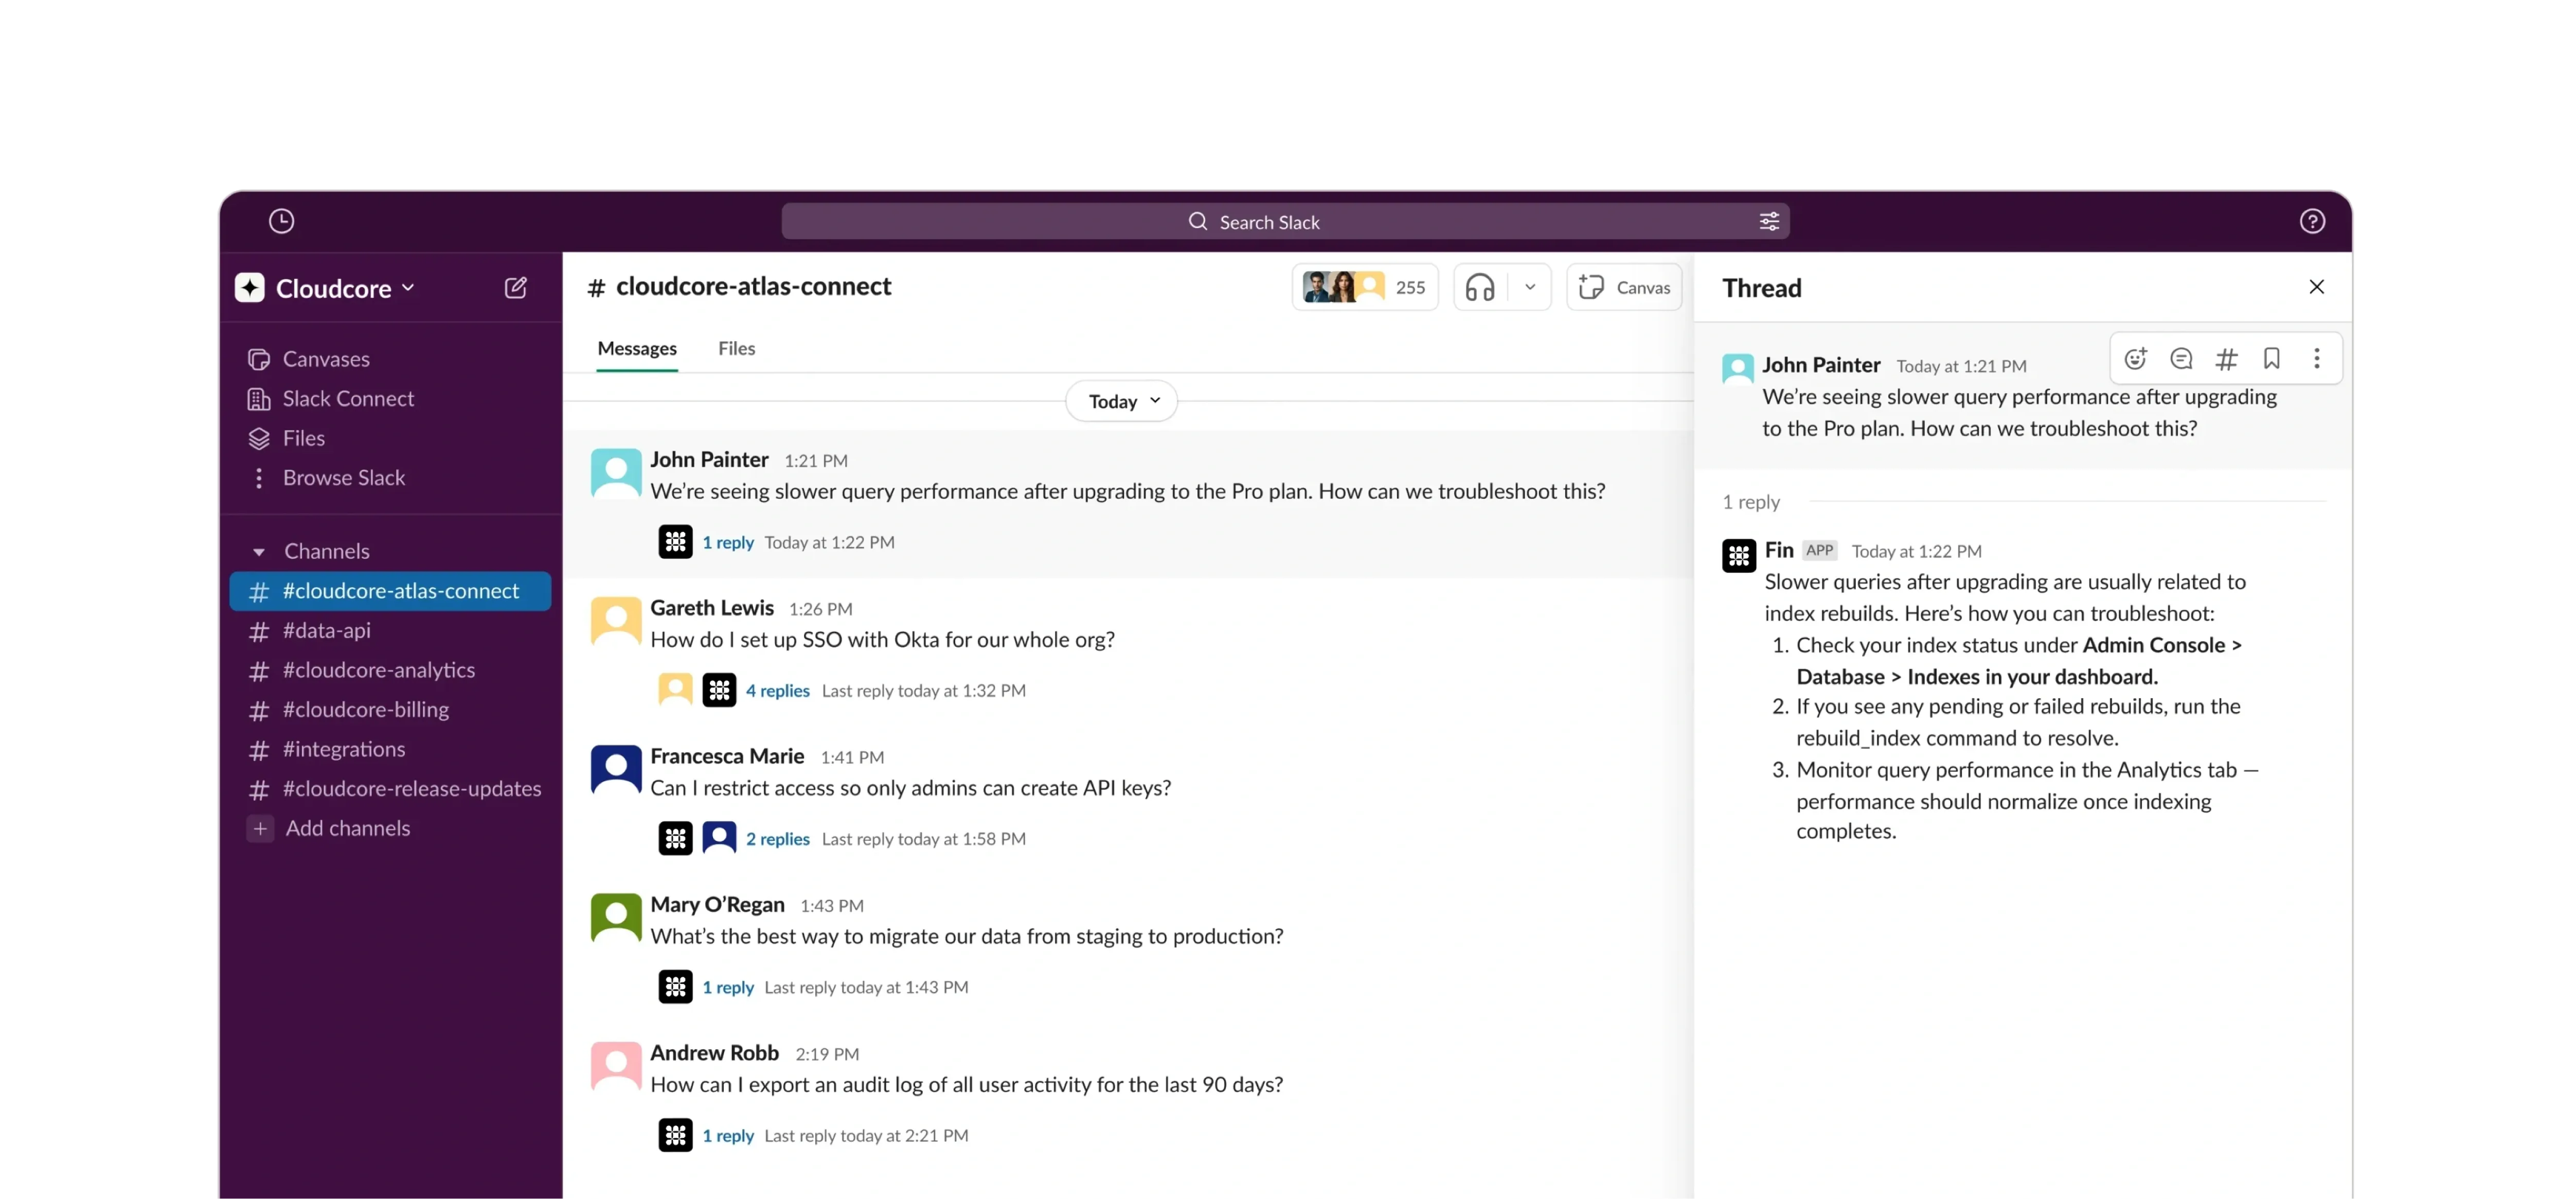Click Fin app avatar in thread
Screen dimensions: 2576x1199
point(1739,555)
